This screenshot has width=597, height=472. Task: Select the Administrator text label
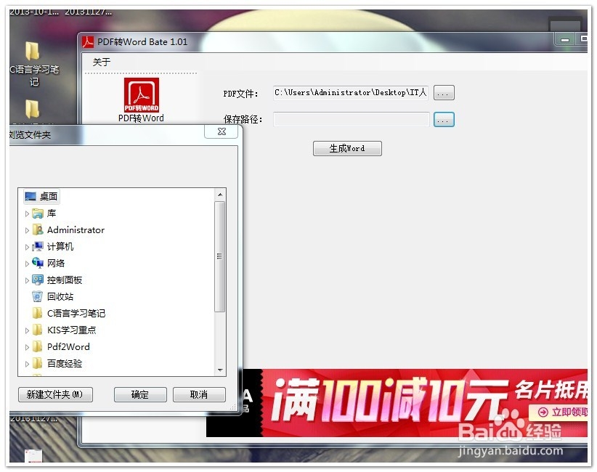pyautogui.click(x=76, y=230)
